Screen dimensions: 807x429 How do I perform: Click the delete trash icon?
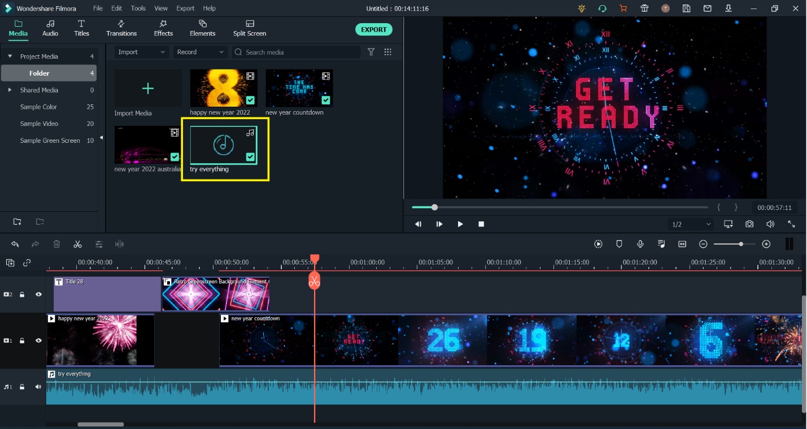tap(56, 244)
